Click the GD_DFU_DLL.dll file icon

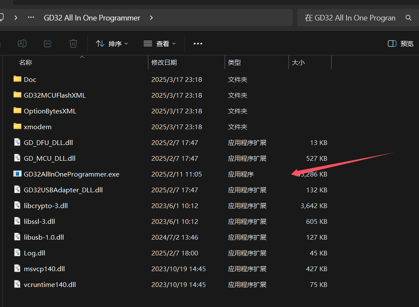pyautogui.click(x=17, y=142)
